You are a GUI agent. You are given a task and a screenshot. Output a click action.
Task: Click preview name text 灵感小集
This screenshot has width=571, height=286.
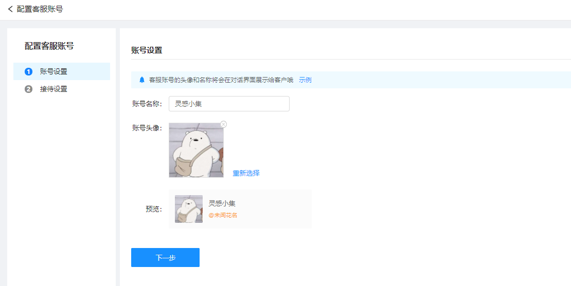[x=222, y=203]
